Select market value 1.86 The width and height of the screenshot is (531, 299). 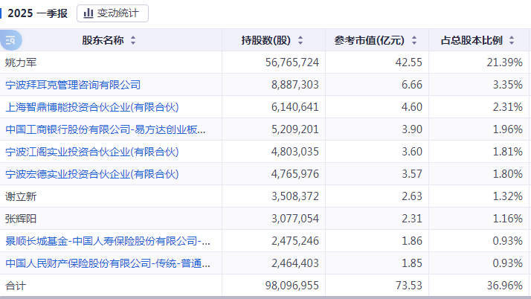coord(412,241)
